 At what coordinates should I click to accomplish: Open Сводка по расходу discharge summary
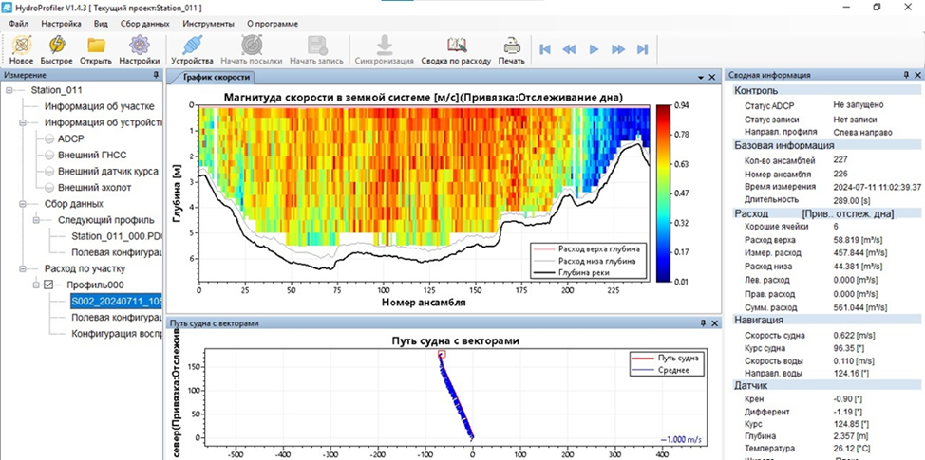456,46
